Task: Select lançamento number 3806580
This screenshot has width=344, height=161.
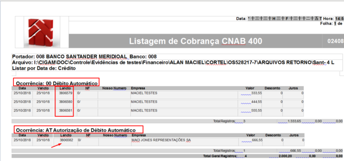Action: coord(66,102)
